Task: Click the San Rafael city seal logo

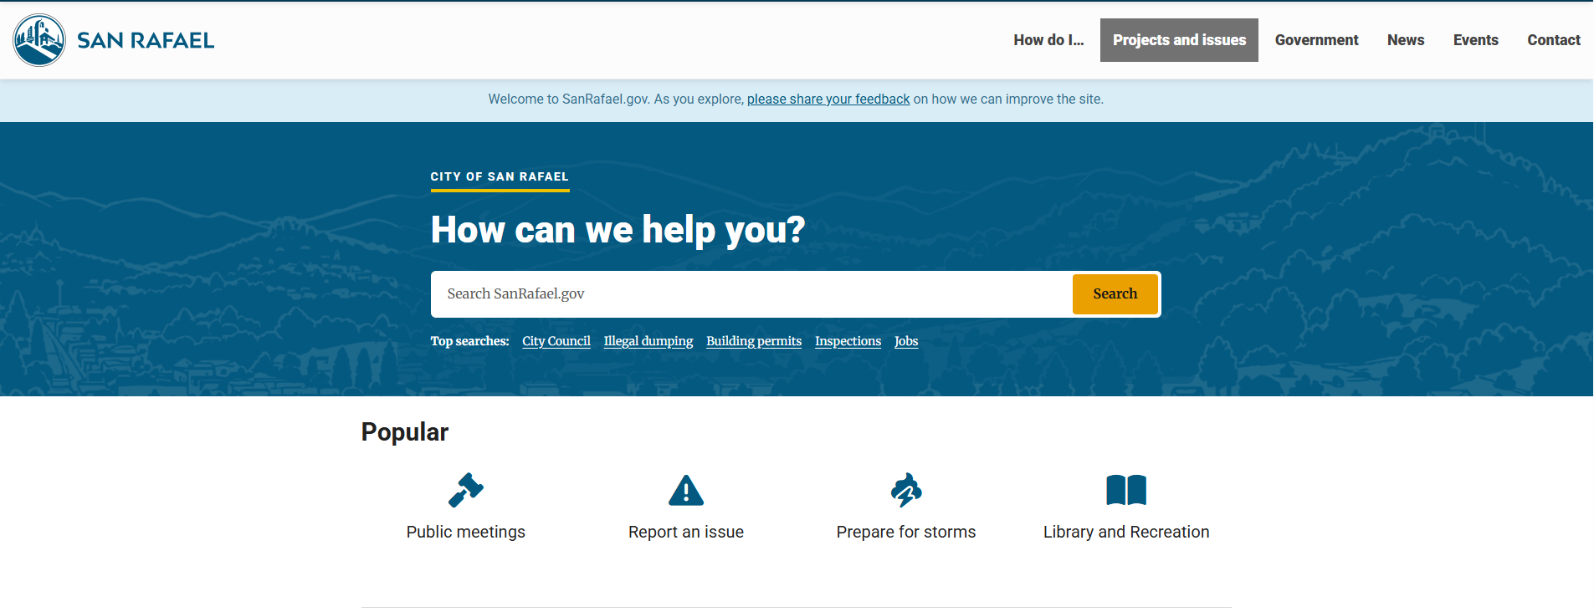Action: click(x=39, y=40)
